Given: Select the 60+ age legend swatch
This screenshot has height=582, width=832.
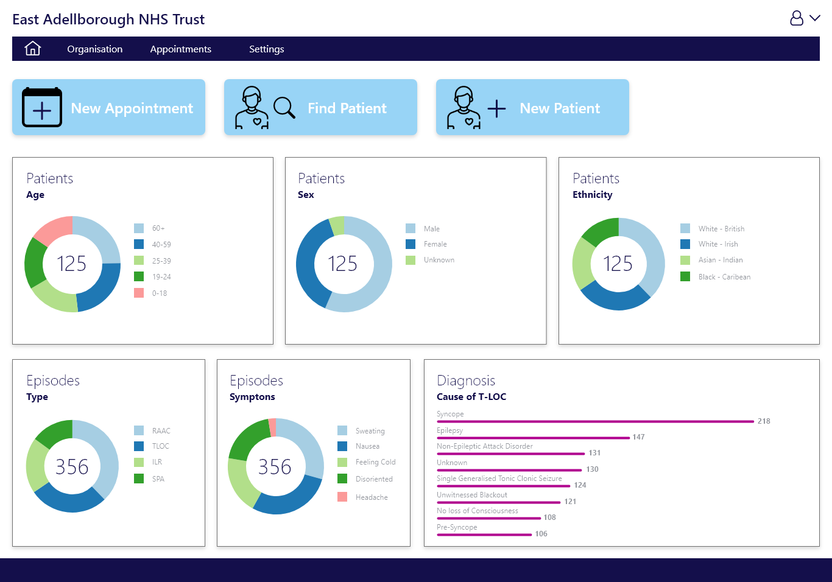Looking at the screenshot, I should [139, 228].
